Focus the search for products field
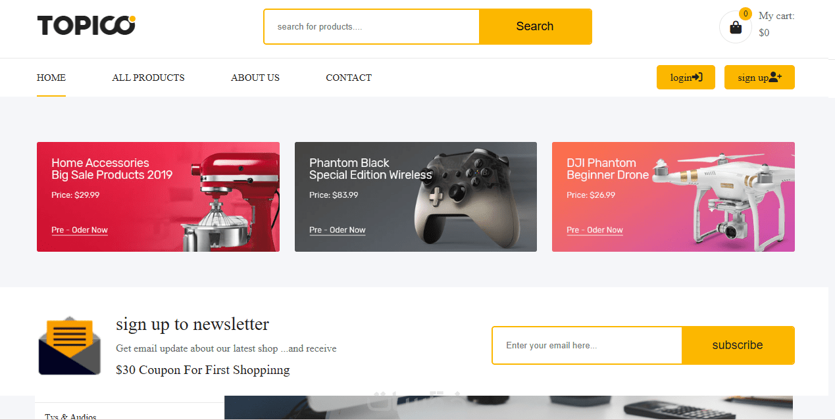The image size is (835, 420). coord(372,27)
